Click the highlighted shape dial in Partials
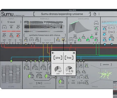 click(x=63, y=40)
